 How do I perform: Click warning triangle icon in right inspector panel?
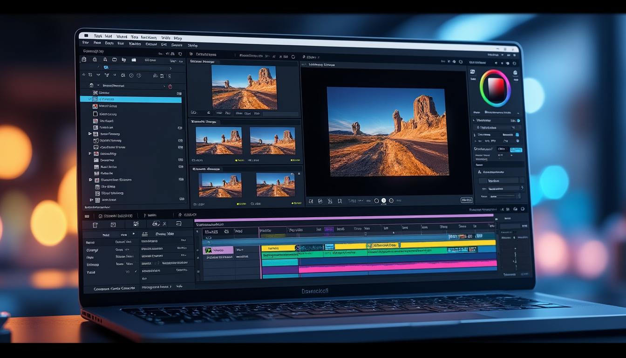480,172
